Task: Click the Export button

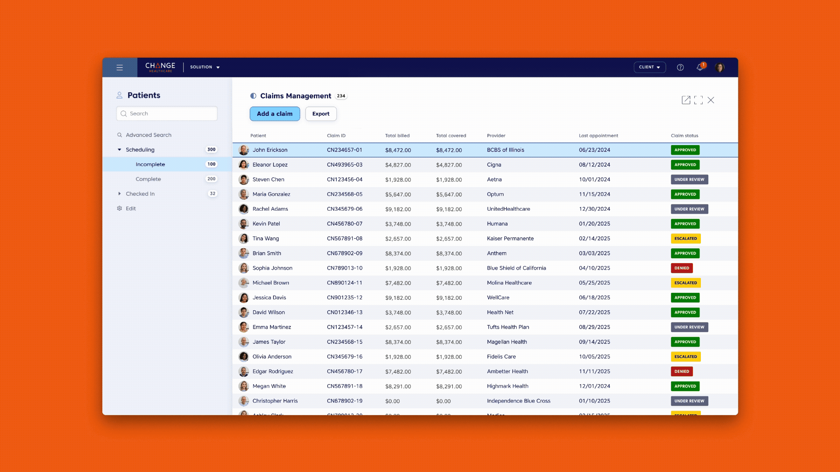Action: (321, 114)
